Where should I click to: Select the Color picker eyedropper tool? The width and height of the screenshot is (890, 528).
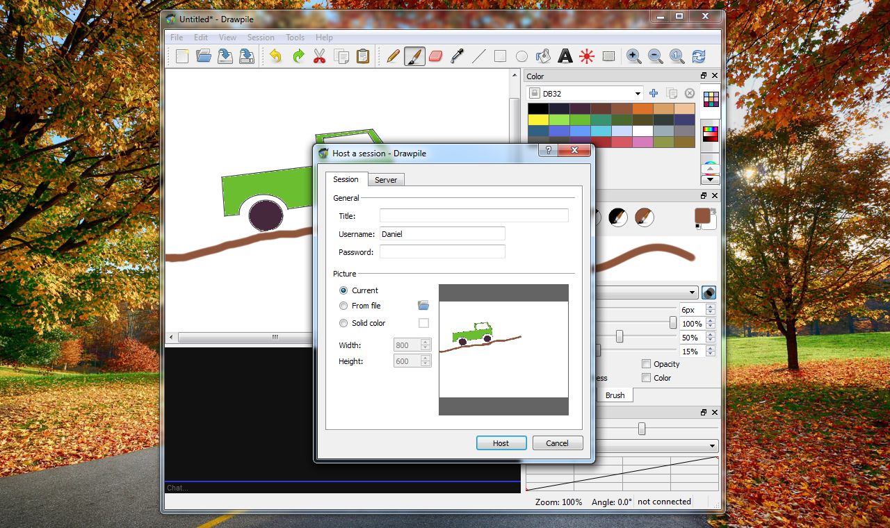[458, 56]
